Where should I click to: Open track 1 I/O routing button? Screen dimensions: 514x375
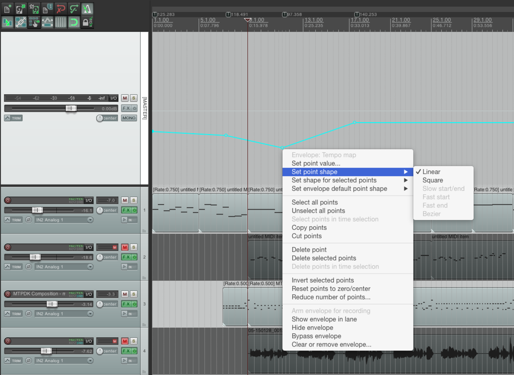click(89, 200)
